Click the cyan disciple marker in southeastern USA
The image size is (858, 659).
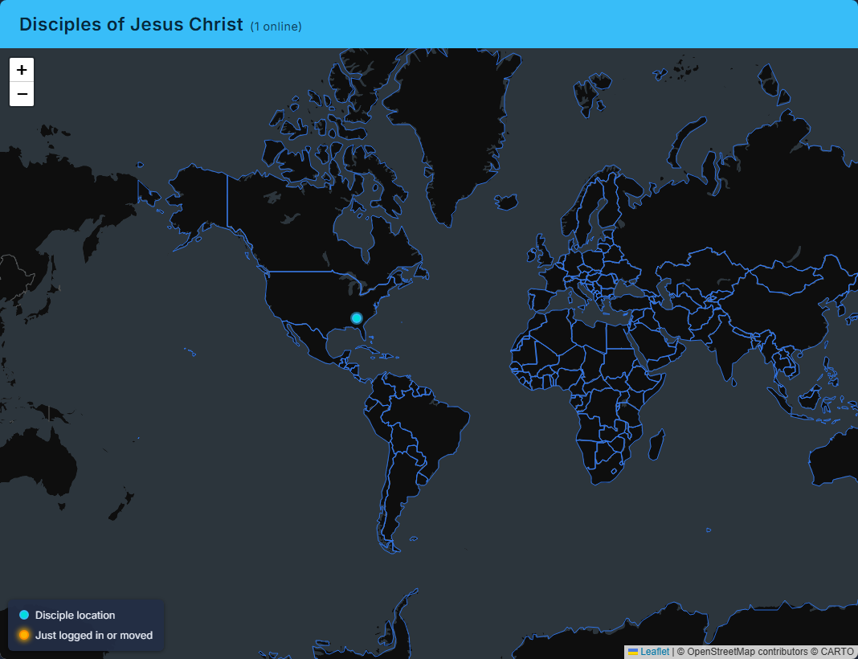coord(357,318)
